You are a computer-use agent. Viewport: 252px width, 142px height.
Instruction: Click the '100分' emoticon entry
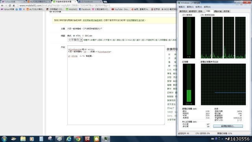coord(170,112)
